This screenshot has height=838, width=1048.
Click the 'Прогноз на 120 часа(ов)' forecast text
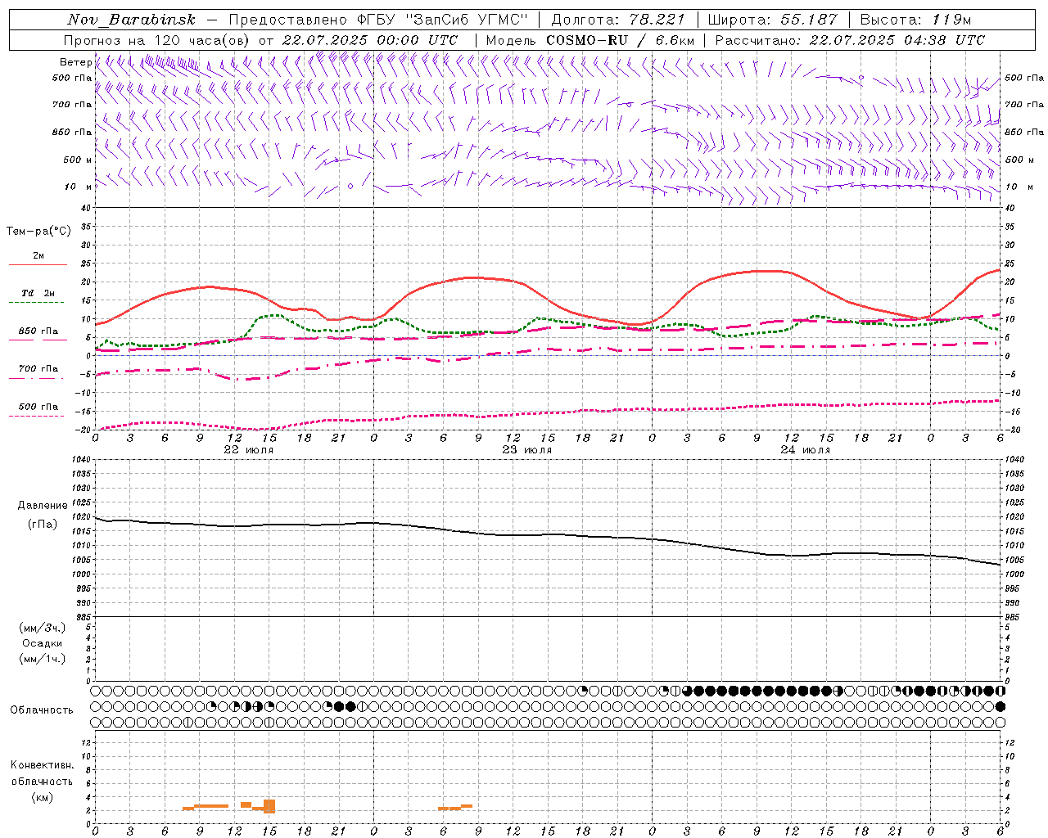(x=156, y=40)
